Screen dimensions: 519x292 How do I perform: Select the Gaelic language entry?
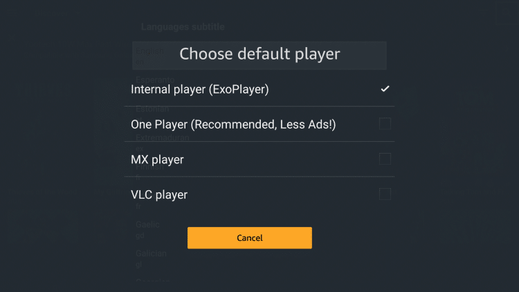click(147, 224)
